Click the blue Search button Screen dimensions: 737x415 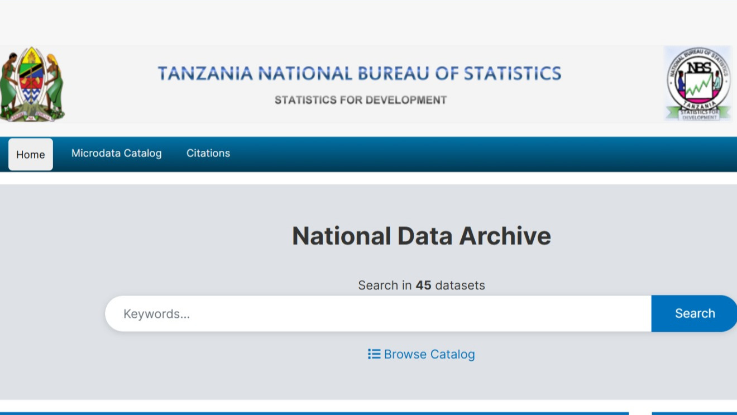695,313
